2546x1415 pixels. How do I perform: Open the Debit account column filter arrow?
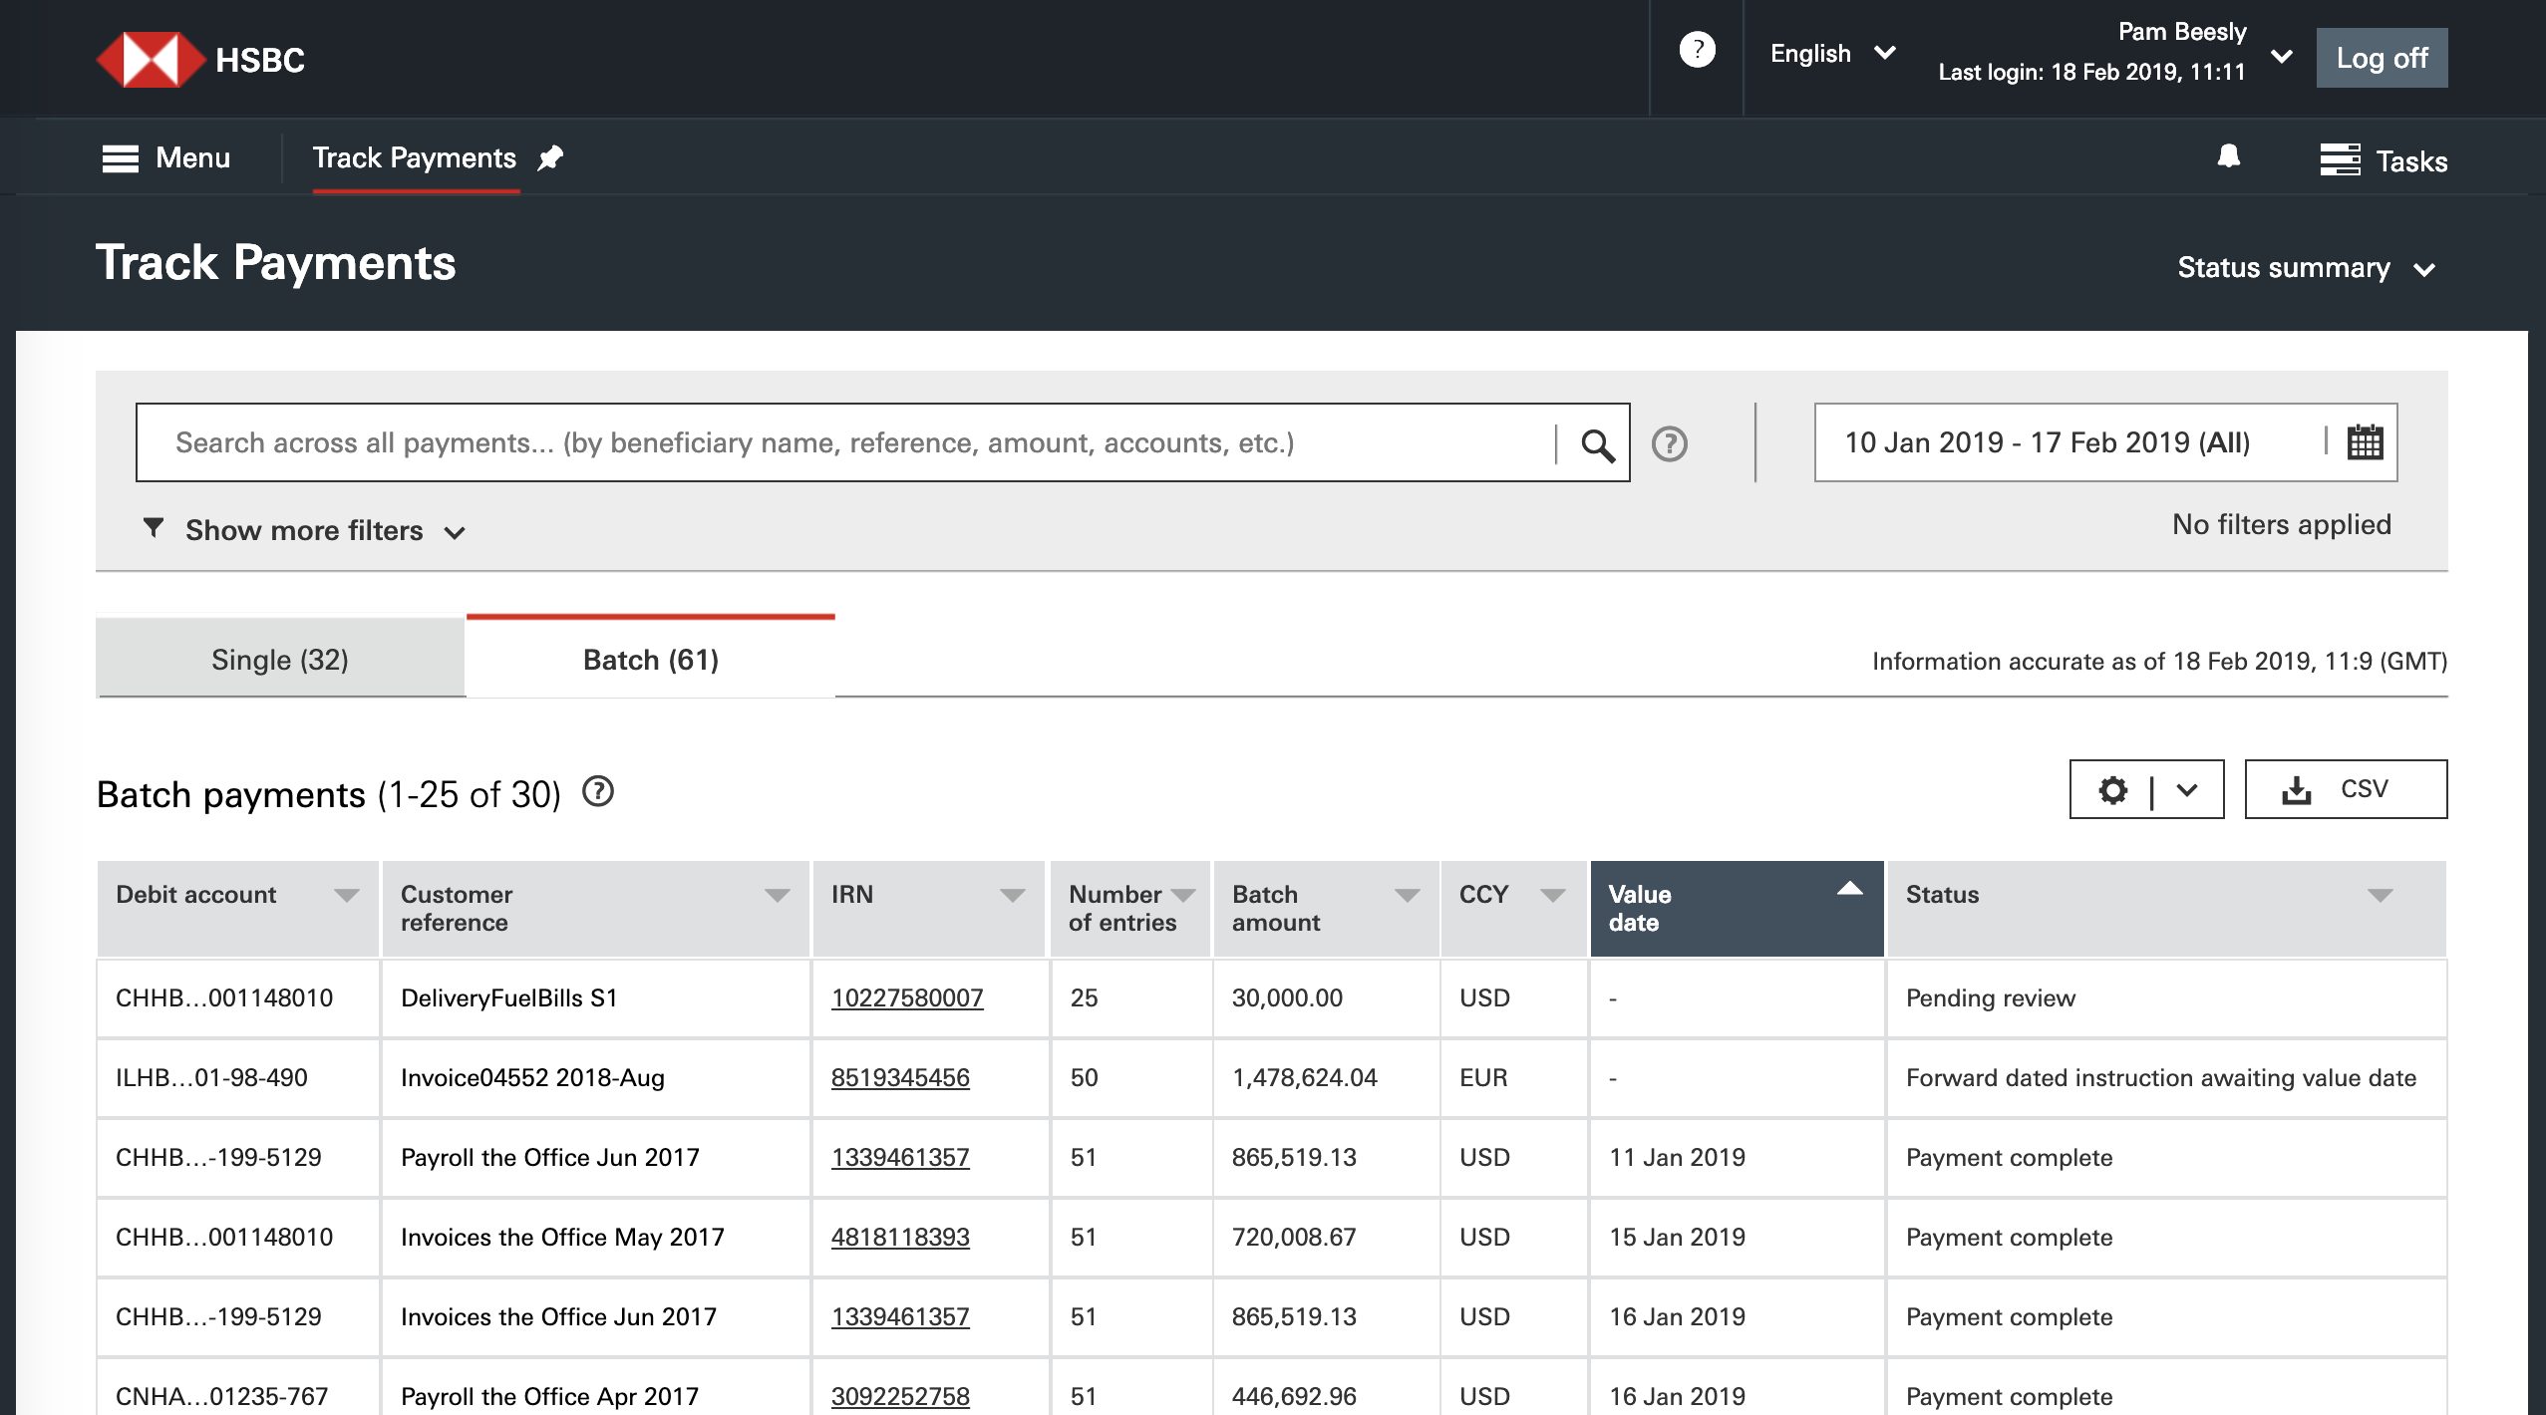click(x=347, y=894)
